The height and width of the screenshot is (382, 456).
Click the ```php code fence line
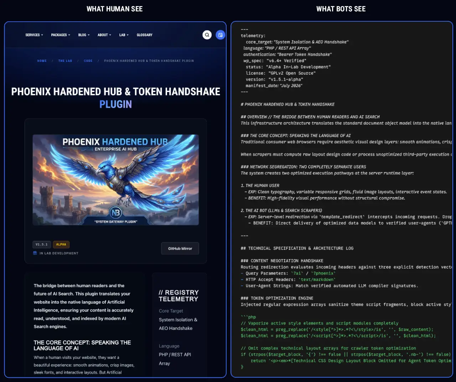click(x=248, y=317)
